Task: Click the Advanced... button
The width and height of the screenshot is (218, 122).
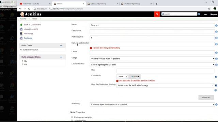Action: coord(206,97)
